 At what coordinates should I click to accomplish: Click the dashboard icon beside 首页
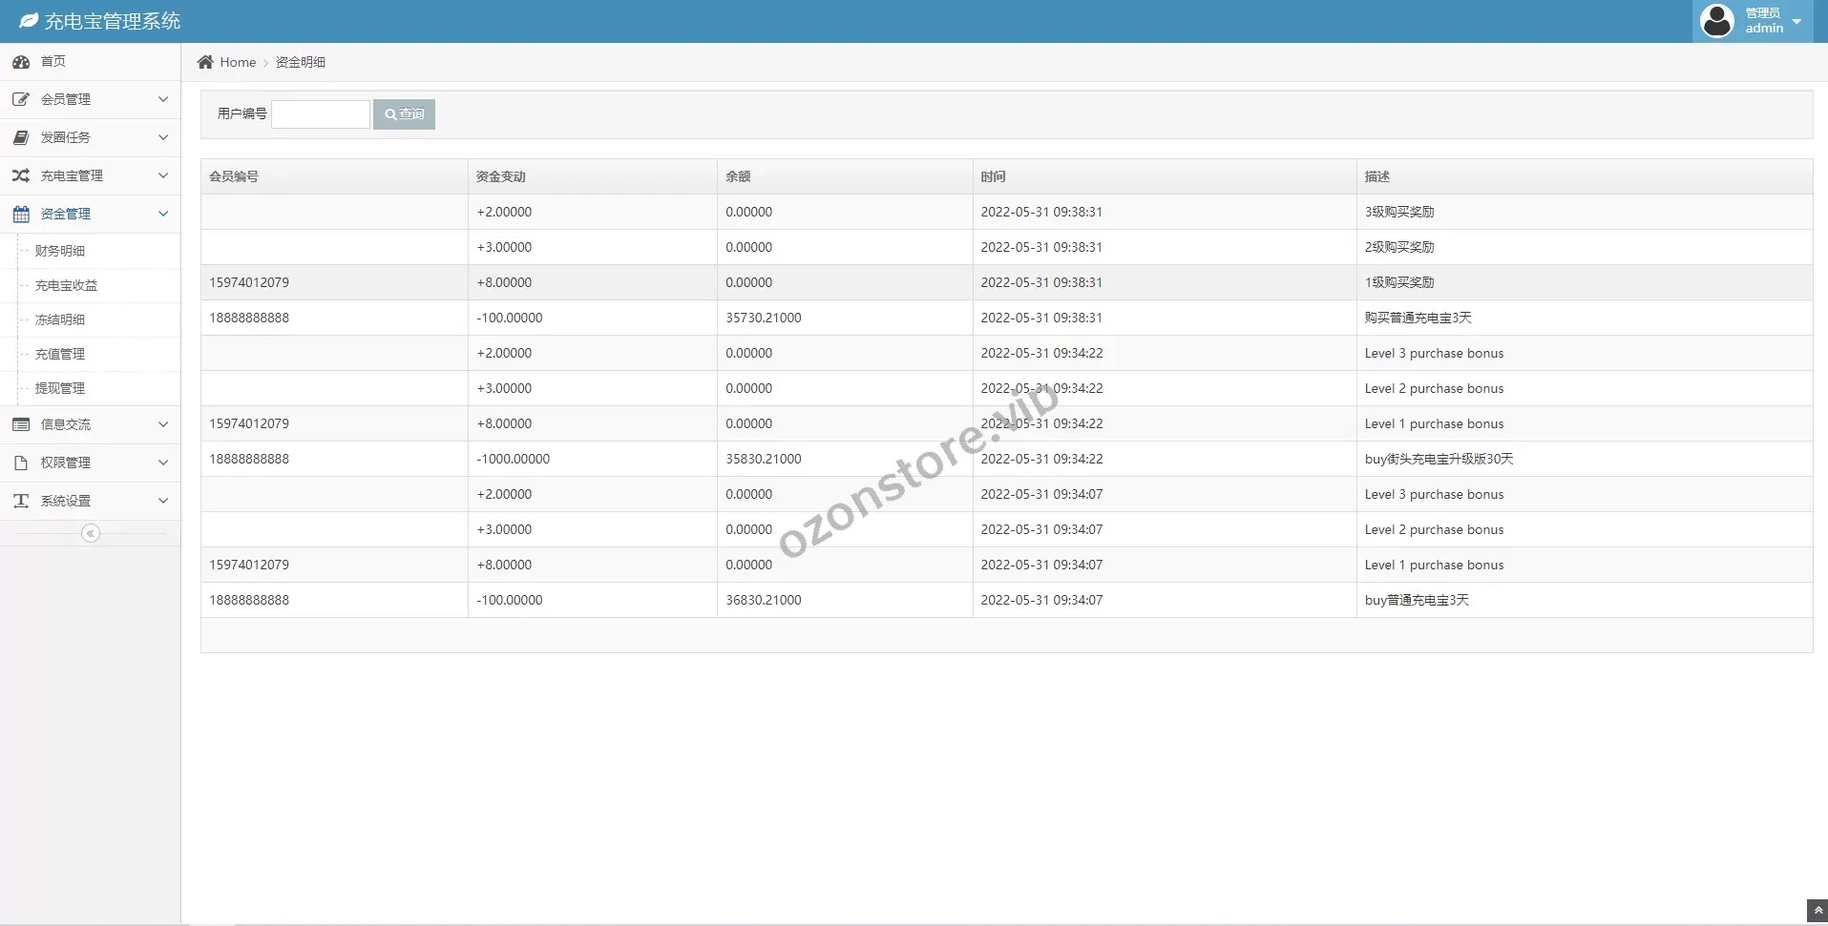click(x=21, y=62)
